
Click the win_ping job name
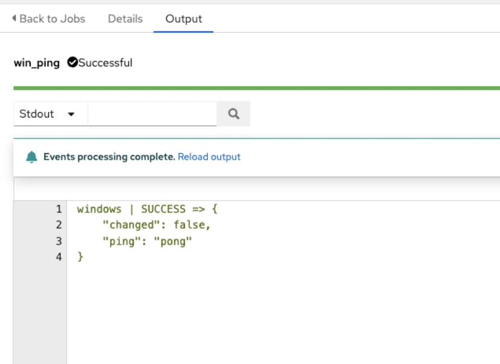point(37,63)
